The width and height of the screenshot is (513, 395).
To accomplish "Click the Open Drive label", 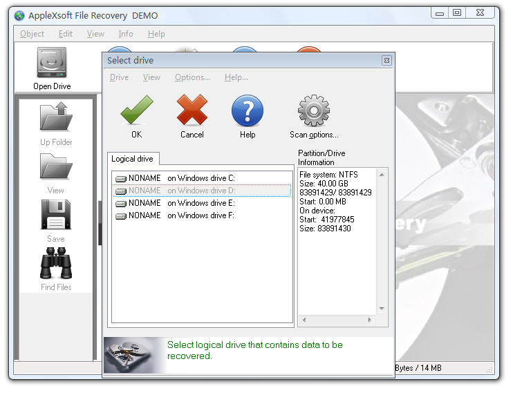I will pyautogui.click(x=52, y=86).
